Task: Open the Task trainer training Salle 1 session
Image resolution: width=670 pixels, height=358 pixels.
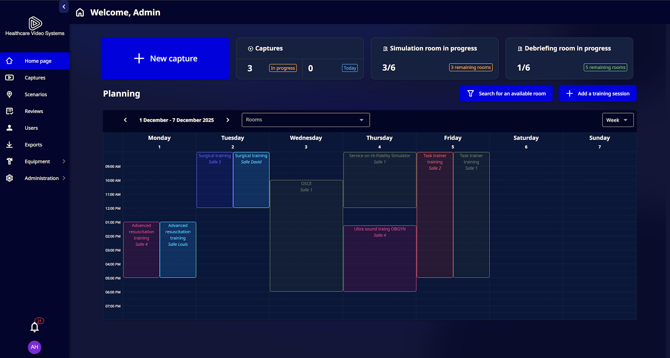Action: [472, 215]
